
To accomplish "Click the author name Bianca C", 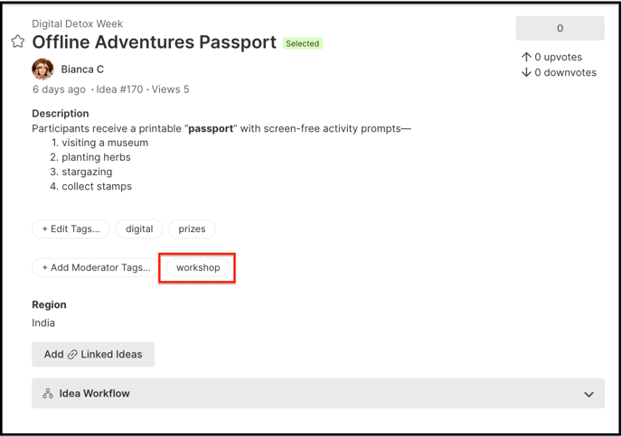I will 82,70.
